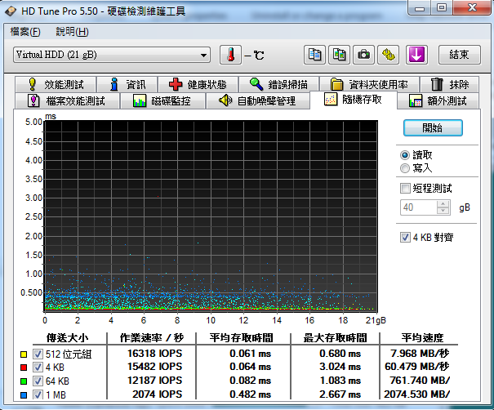
Task: Click the short test gB input field
Action: [x=418, y=207]
